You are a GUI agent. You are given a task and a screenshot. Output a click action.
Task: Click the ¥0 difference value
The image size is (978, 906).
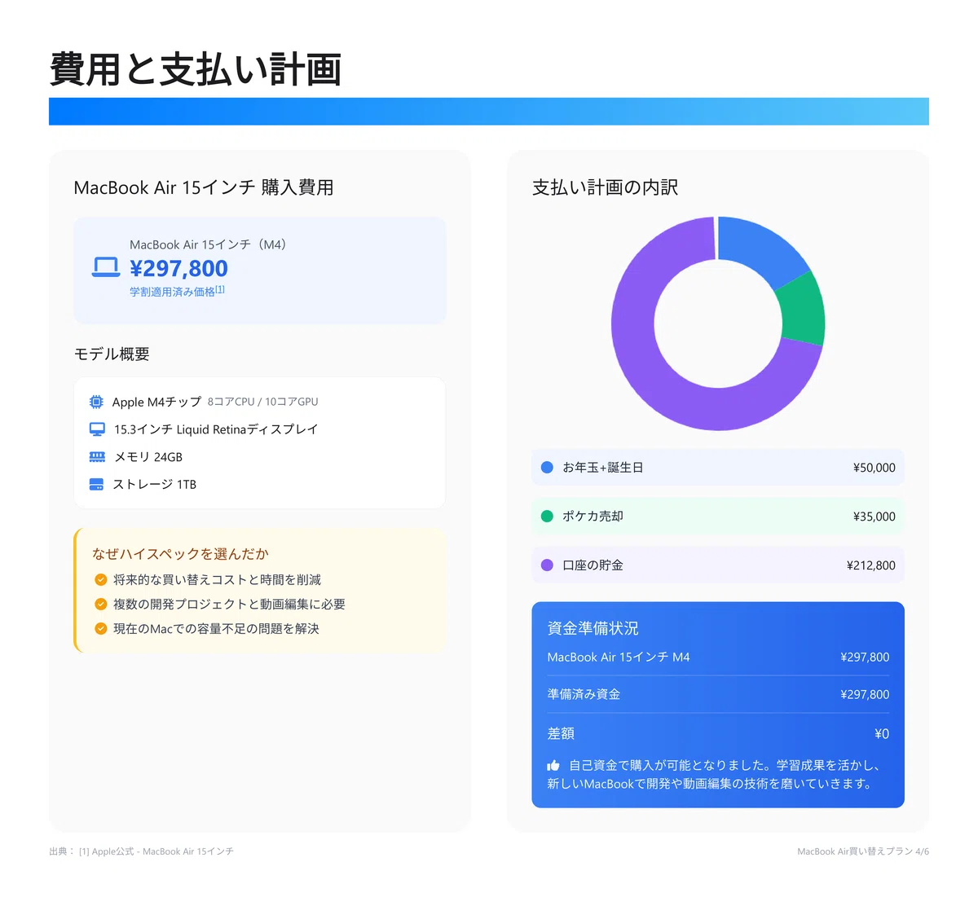(x=882, y=734)
